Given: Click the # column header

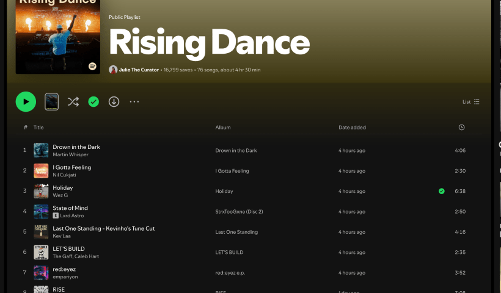Looking at the screenshot, I should [x=25, y=128].
